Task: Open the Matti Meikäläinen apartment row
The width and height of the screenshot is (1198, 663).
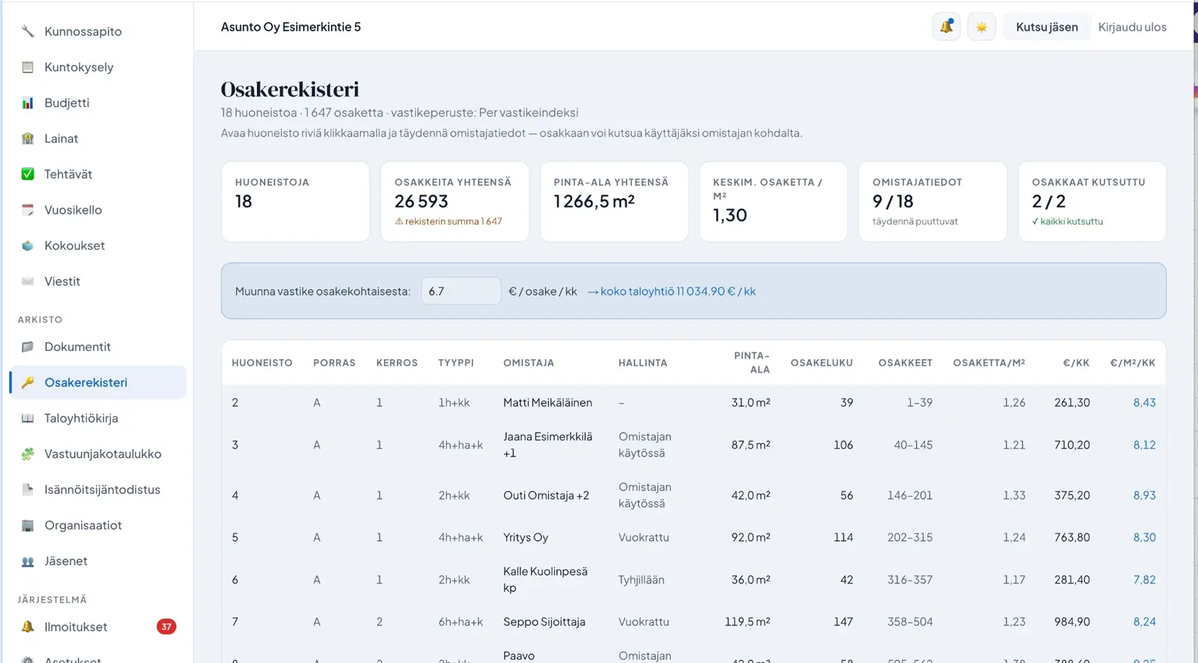Action: click(x=693, y=403)
